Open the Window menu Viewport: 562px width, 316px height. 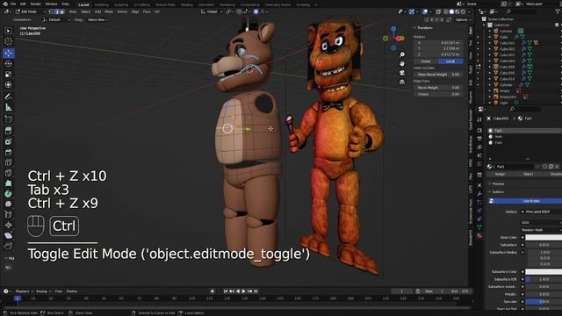tap(51, 4)
